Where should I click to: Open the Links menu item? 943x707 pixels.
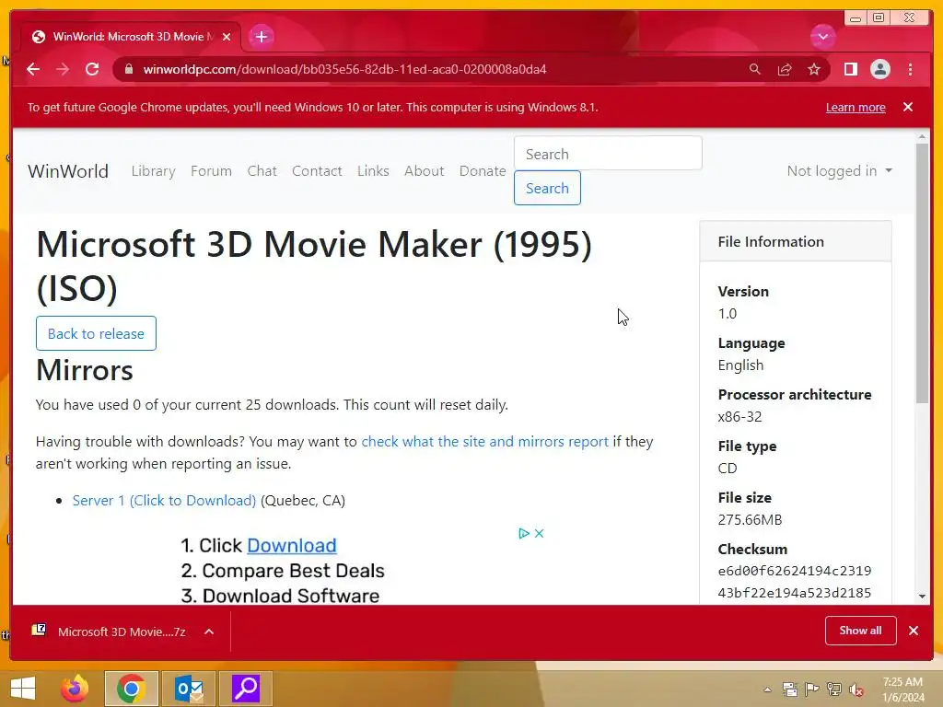point(373,170)
